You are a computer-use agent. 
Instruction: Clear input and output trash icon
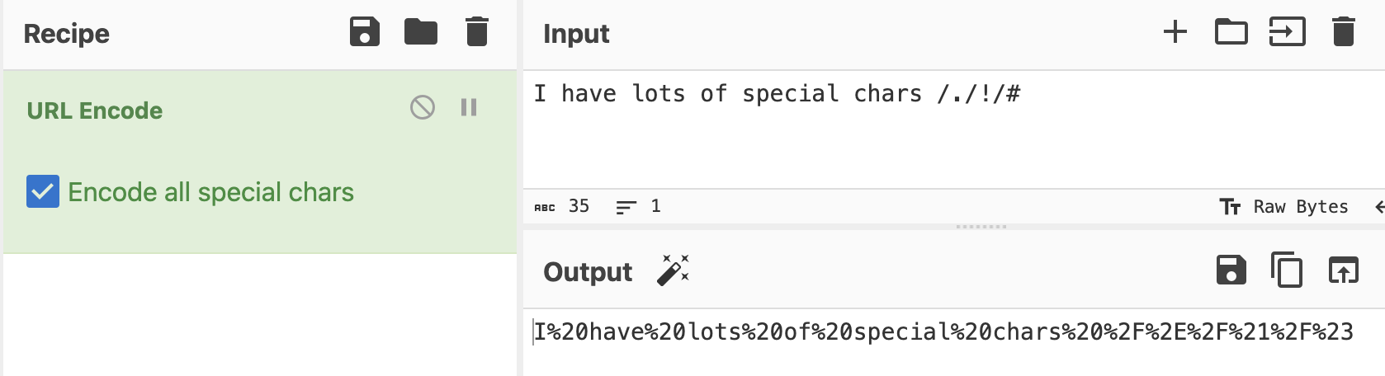1344,32
